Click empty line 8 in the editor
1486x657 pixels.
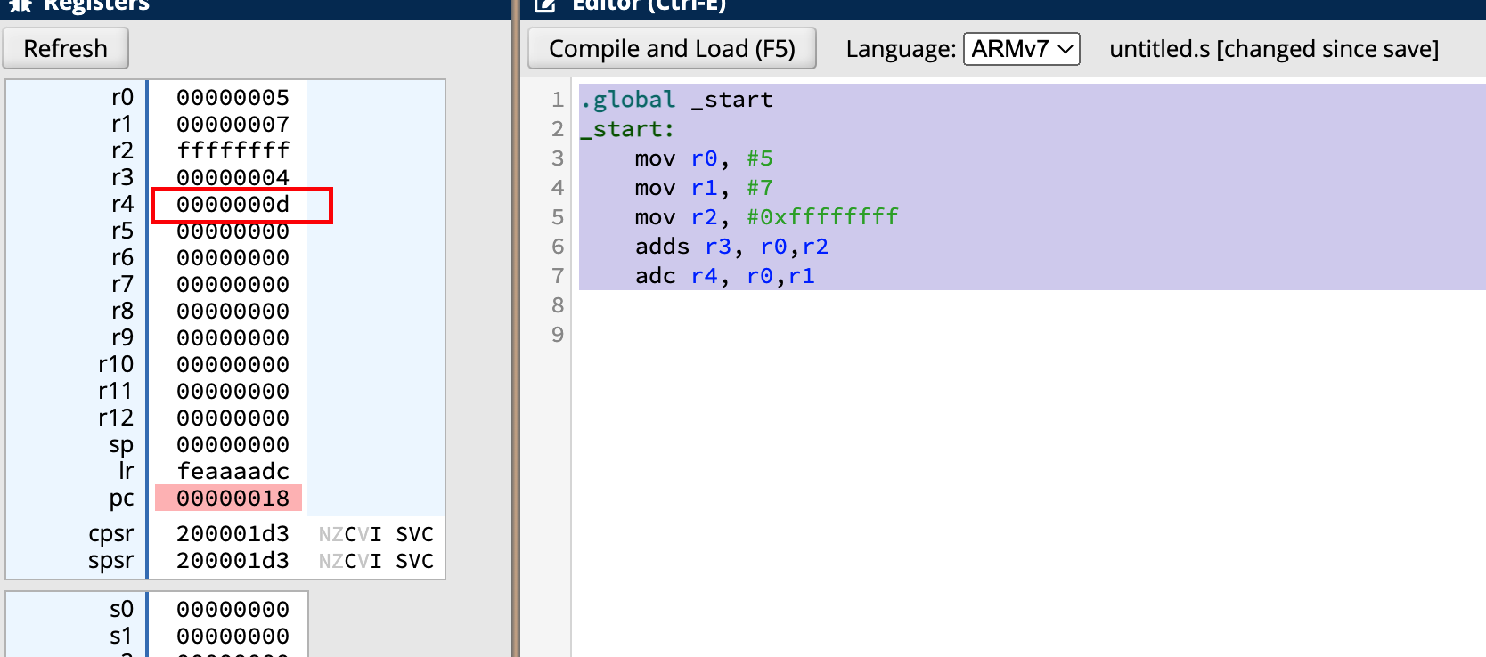click(802, 305)
